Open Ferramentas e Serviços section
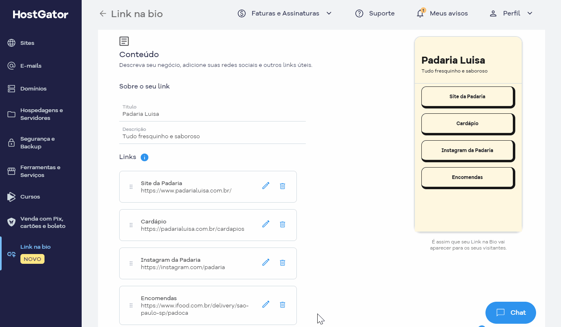 point(40,171)
